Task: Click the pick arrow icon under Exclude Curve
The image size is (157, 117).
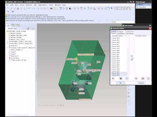Action: pyautogui.click(x=136, y=78)
